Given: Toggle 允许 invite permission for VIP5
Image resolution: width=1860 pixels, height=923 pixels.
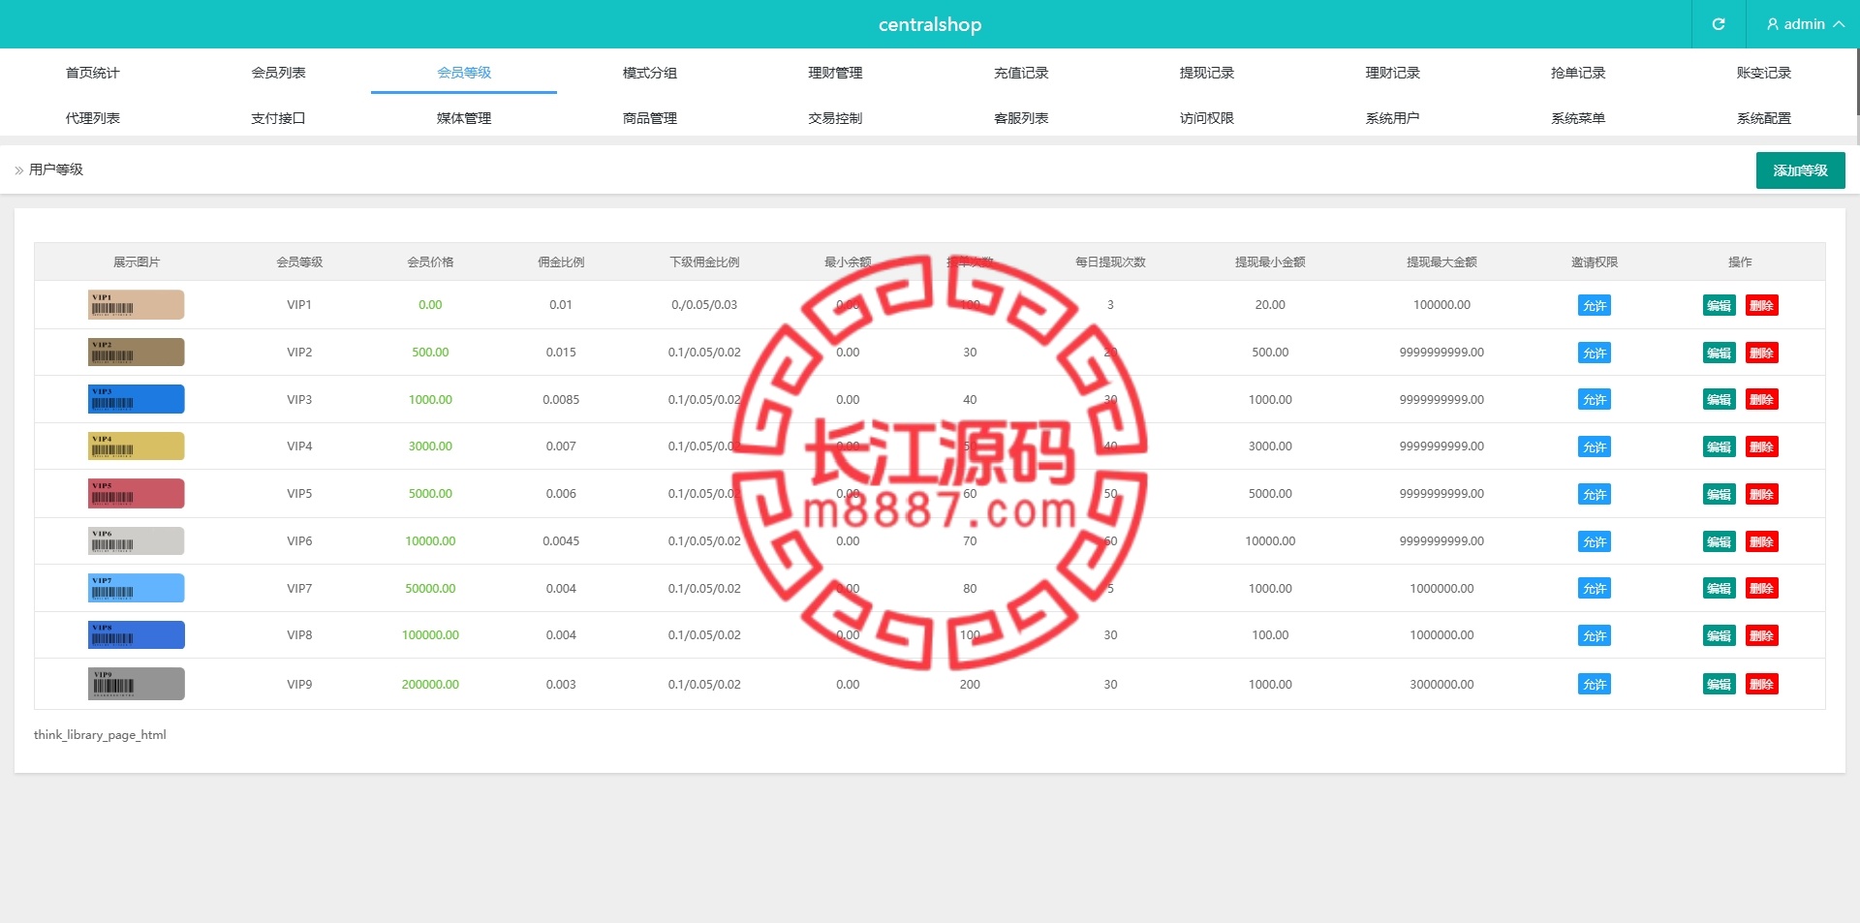Looking at the screenshot, I should 1595,494.
